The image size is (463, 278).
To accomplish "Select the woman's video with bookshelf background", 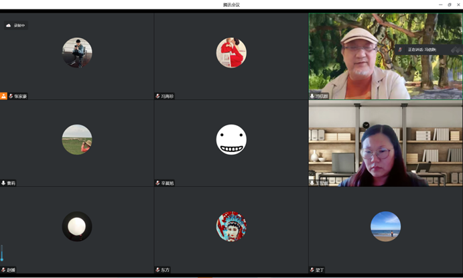I will [386, 143].
